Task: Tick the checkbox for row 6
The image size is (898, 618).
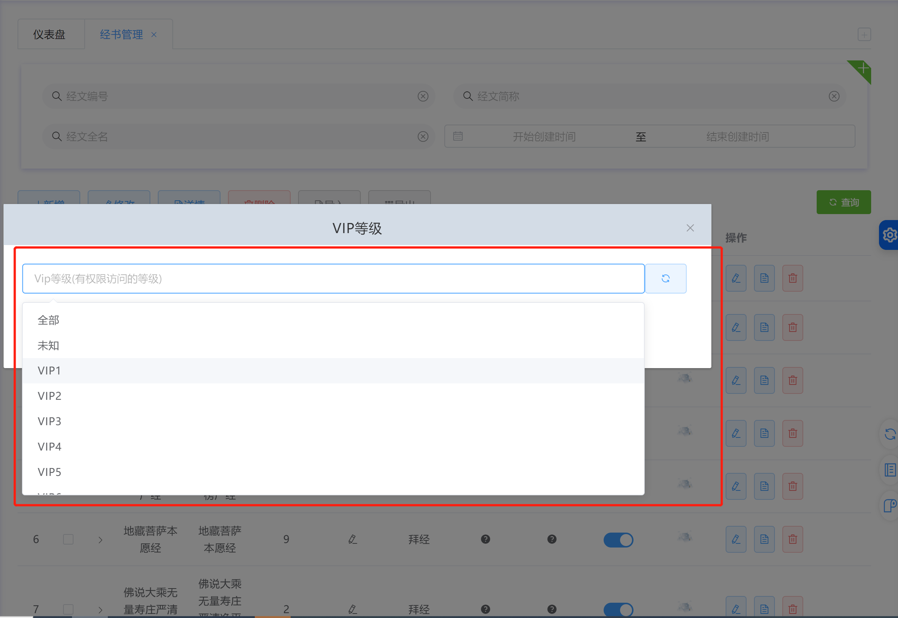Action: click(68, 539)
